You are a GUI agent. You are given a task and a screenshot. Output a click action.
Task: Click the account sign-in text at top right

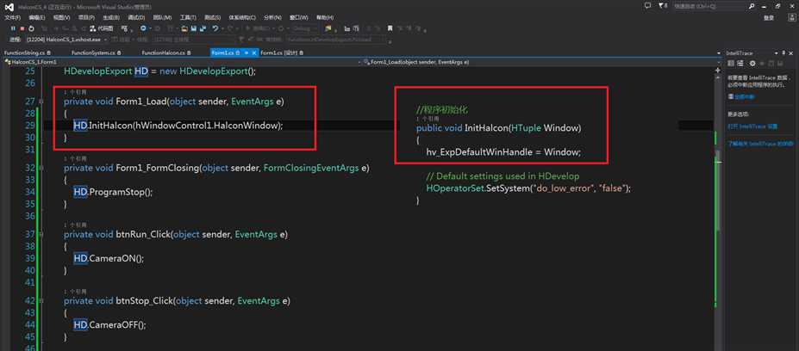(x=769, y=18)
